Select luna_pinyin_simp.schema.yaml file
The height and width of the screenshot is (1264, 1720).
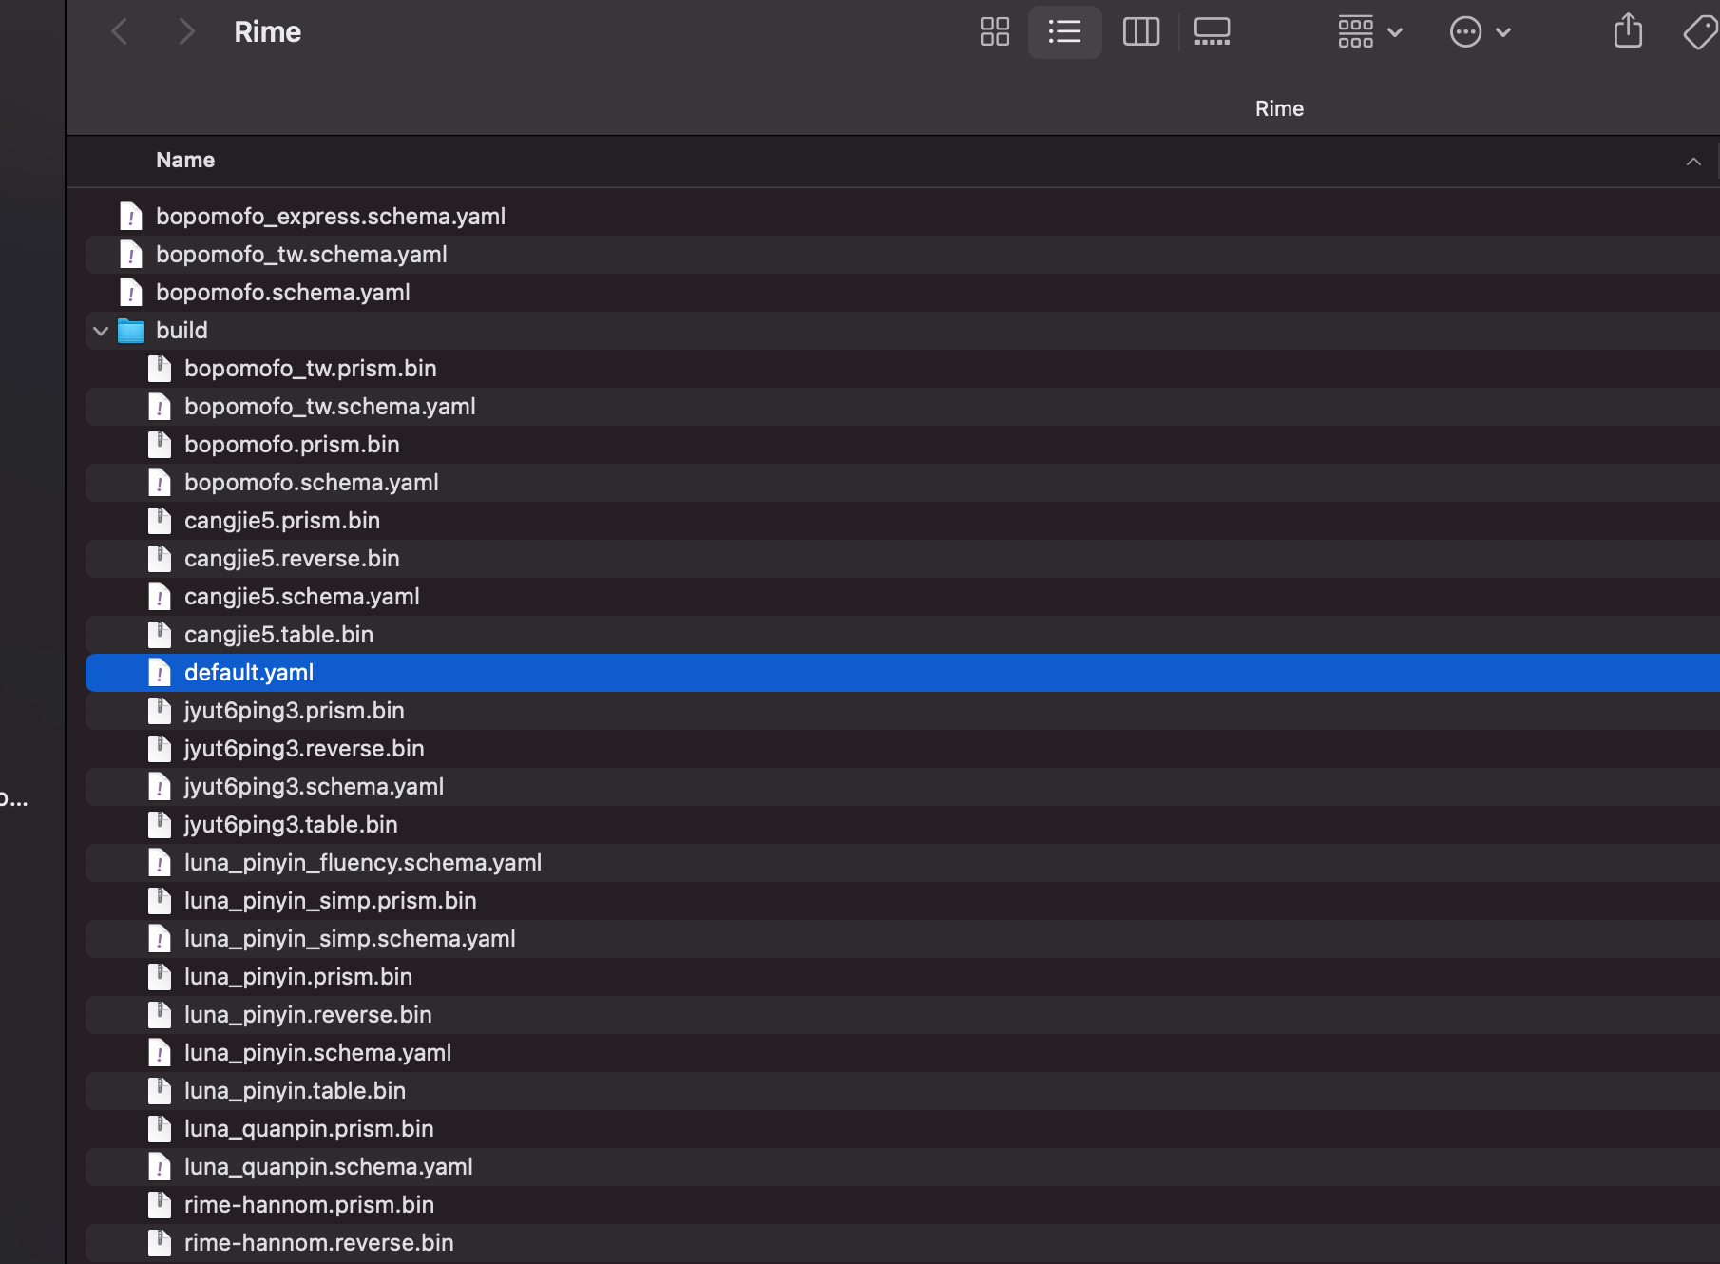(x=350, y=939)
